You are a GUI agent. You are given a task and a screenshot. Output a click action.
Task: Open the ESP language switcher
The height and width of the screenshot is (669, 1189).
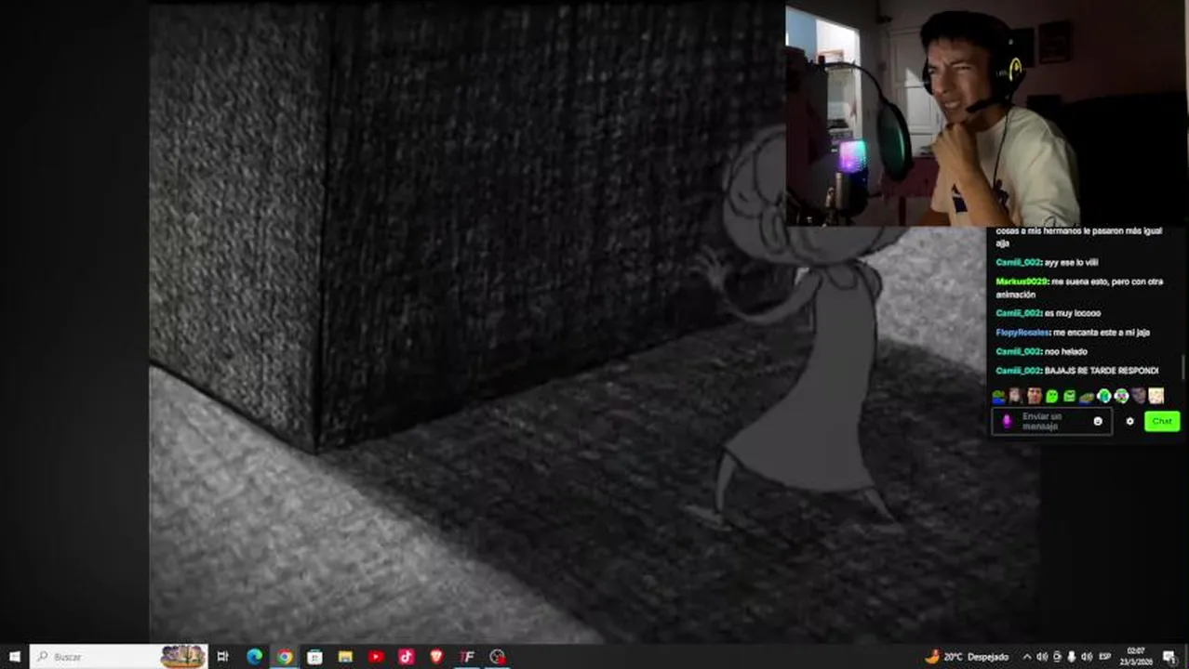[1105, 657]
